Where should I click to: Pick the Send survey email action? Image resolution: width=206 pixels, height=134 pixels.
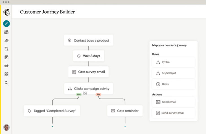tap(173, 113)
